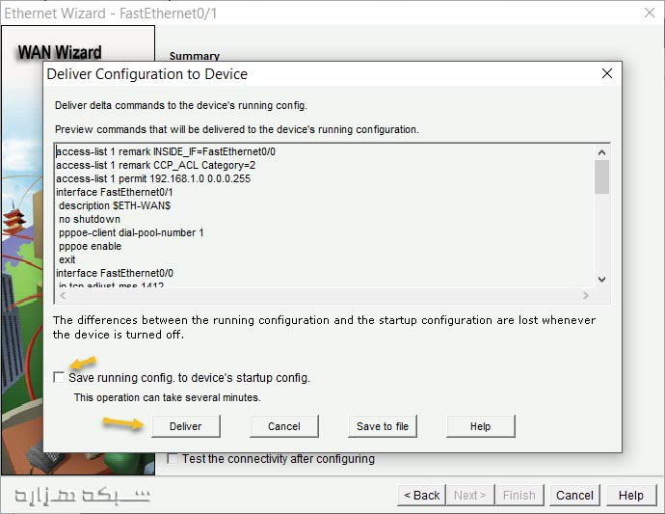Click the 'access-list 1 permit 192.168.1.0 0.0.0.255' line
665x514 pixels.
point(153,178)
